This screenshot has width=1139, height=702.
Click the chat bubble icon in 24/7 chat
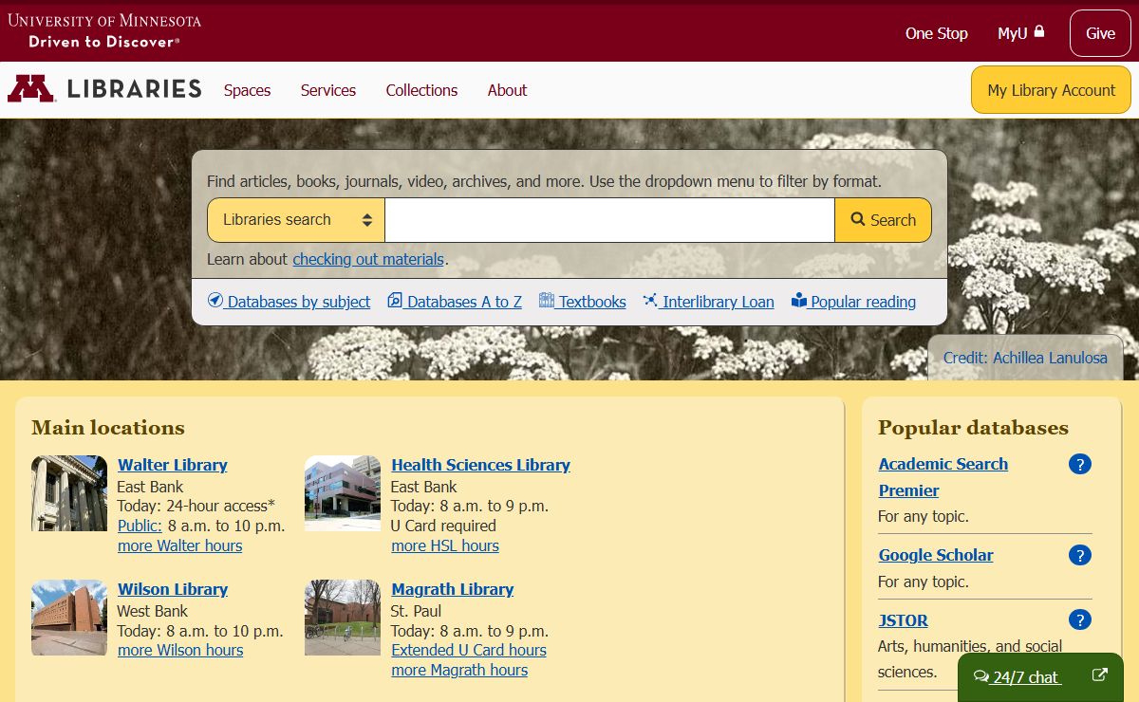[981, 677]
